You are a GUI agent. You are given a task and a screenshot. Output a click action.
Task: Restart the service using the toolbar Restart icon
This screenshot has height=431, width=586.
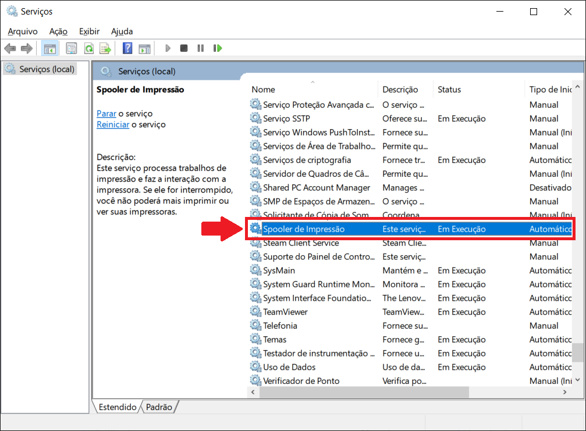coord(218,48)
